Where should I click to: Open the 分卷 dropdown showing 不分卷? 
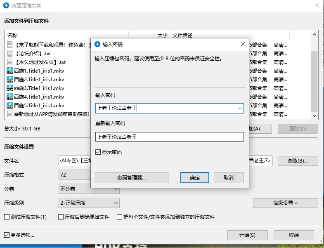[89, 189]
